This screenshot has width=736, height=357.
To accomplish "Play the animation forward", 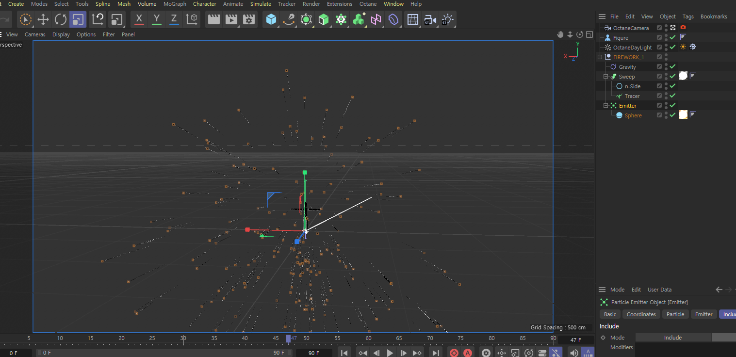I will (x=390, y=353).
